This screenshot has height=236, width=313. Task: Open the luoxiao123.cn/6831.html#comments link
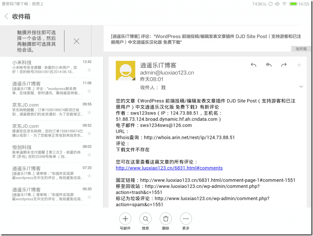(x=169, y=168)
